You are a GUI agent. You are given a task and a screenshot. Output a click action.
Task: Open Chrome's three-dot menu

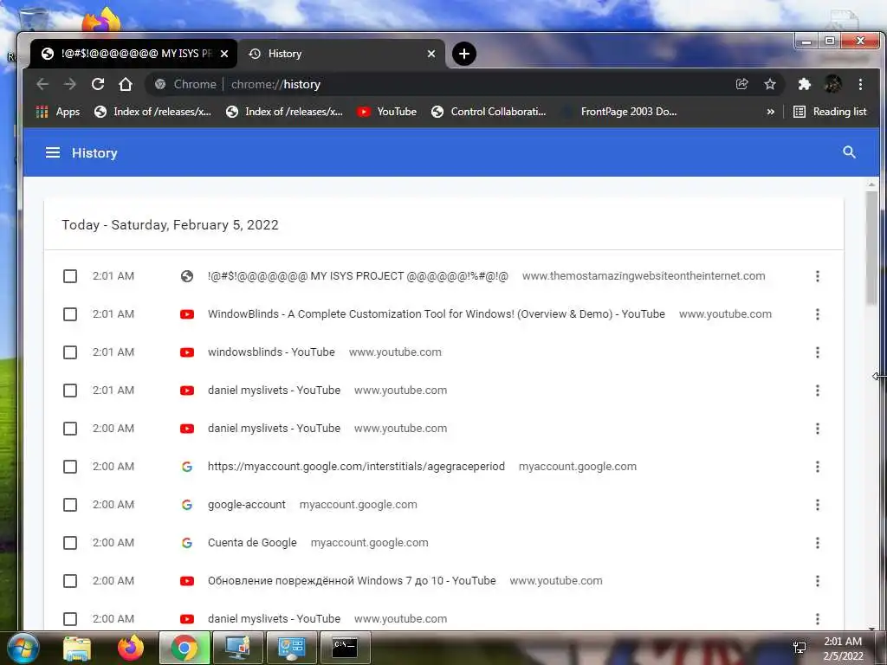(860, 84)
